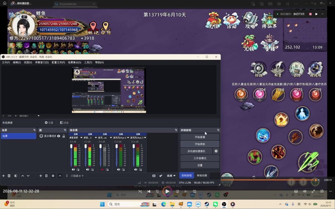The height and width of the screenshot is (209, 335).
Task: Click the game's 充值 recharge icon
Action: point(213,20)
